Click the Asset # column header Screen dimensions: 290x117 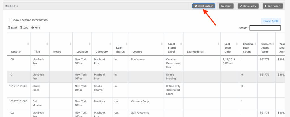click(19, 44)
